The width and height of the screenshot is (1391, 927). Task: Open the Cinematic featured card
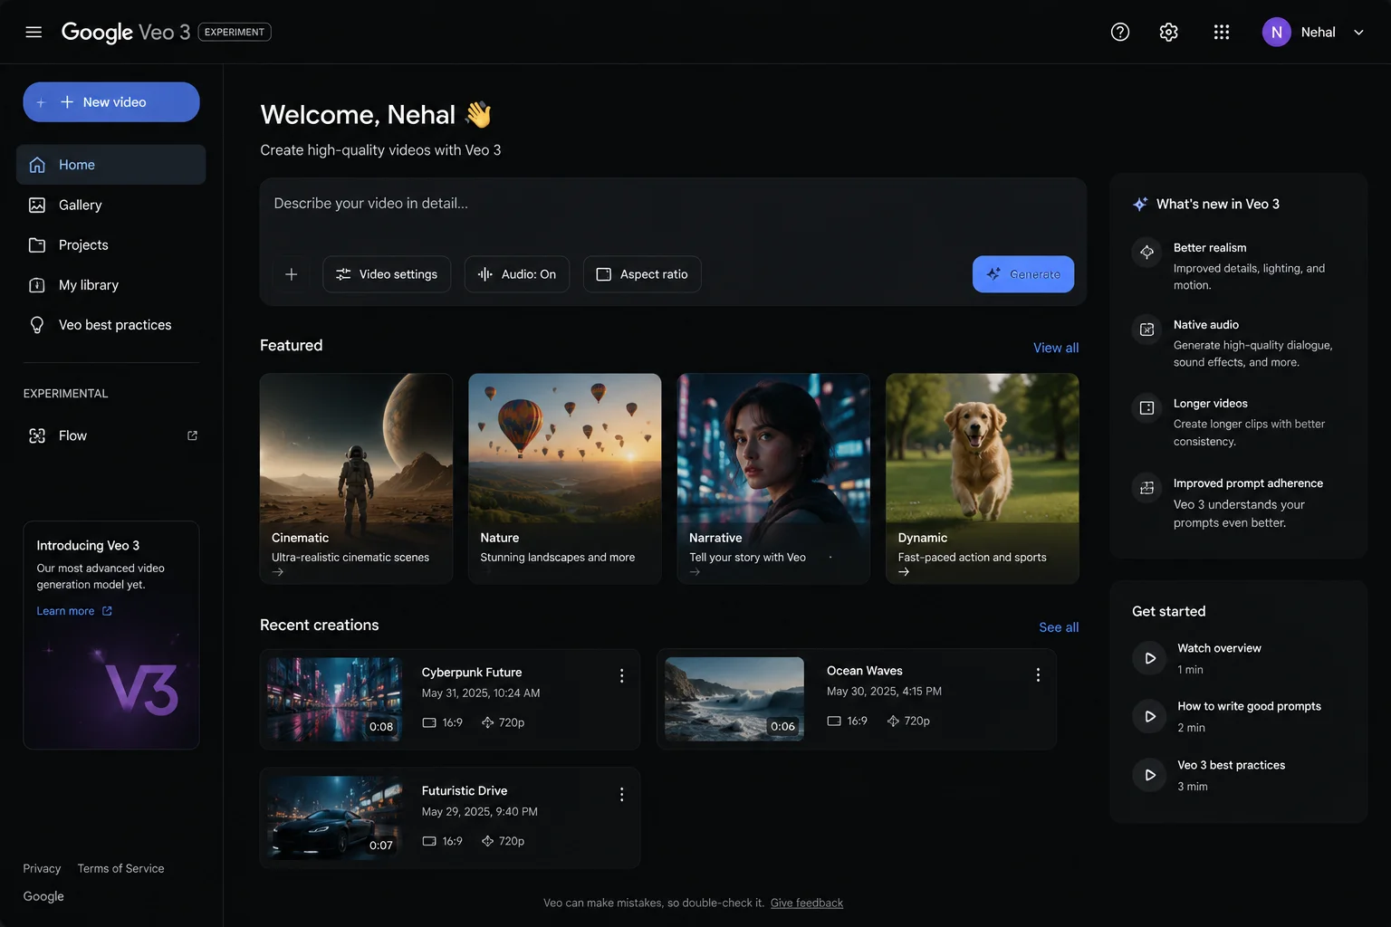pyautogui.click(x=356, y=479)
